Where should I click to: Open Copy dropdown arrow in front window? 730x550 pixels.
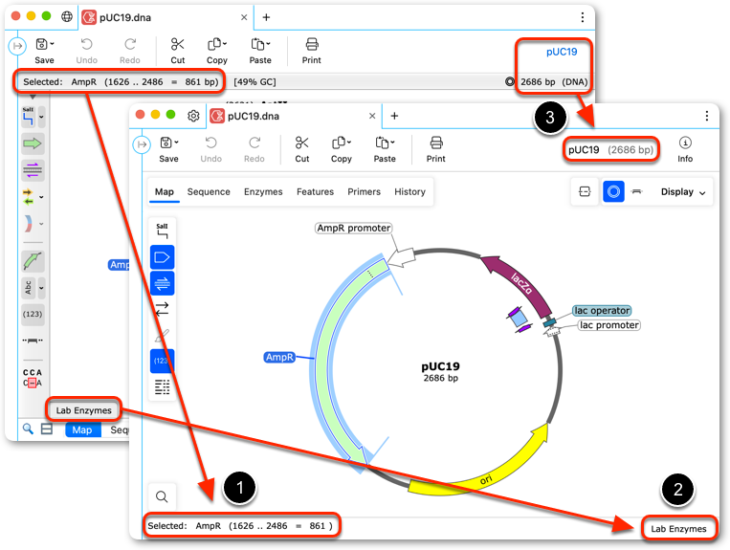(x=349, y=143)
